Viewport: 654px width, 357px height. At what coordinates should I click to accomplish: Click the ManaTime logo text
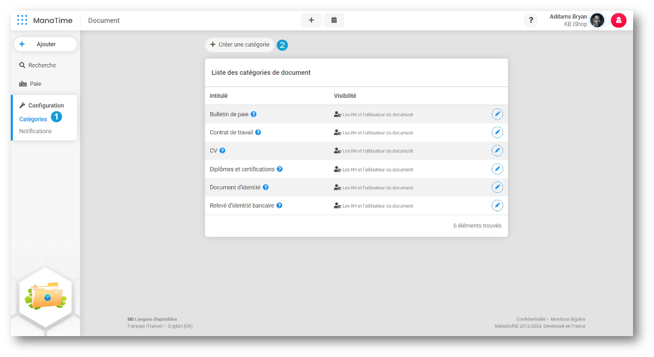coord(53,20)
